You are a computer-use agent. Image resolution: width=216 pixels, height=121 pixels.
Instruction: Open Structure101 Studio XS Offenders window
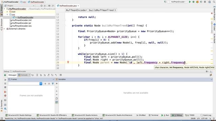52,115
